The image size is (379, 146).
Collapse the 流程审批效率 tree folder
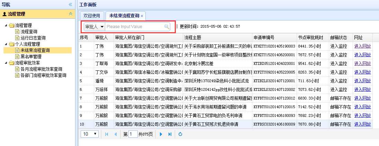6,63
